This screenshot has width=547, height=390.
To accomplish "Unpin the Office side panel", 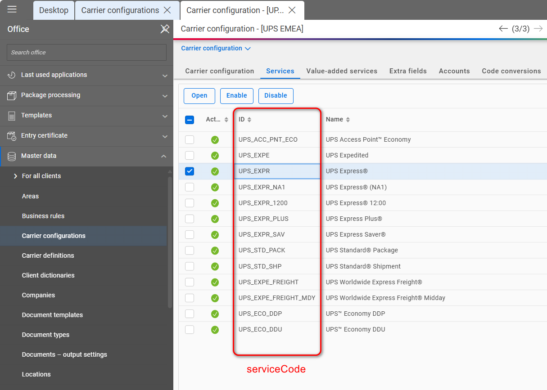I will 165,29.
